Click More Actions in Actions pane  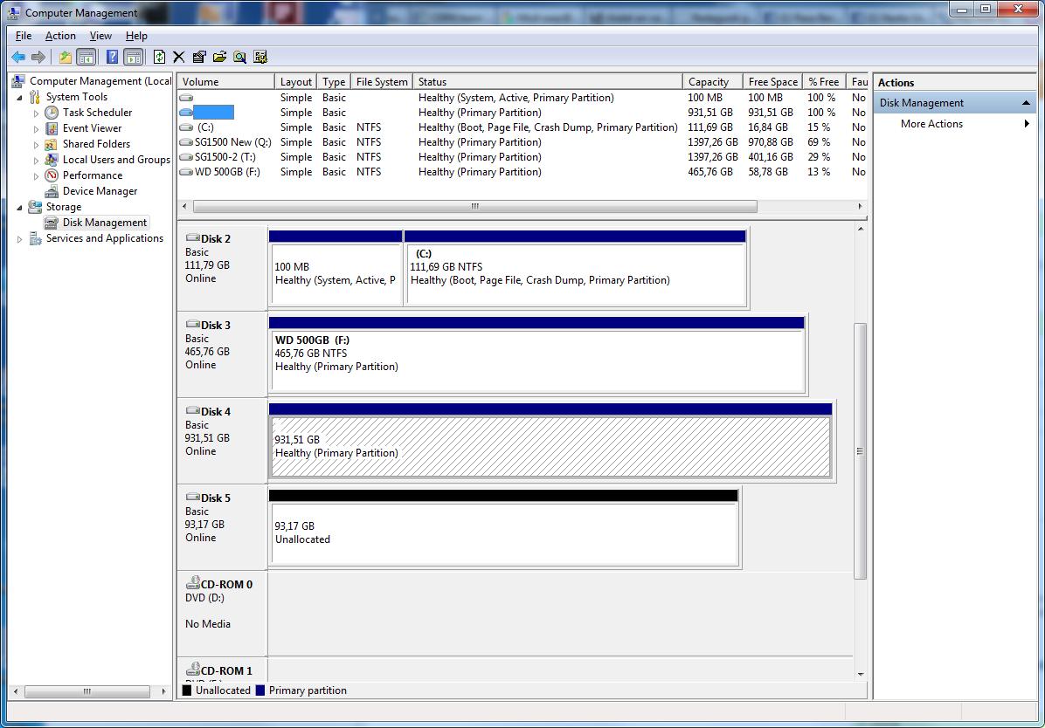click(931, 124)
